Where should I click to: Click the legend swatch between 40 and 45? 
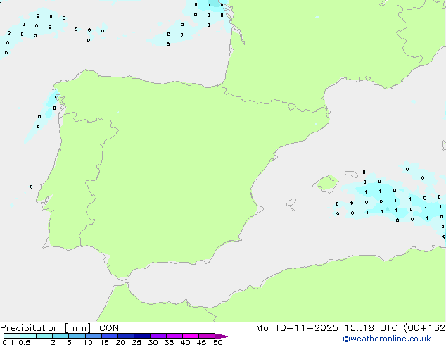pos(191,336)
